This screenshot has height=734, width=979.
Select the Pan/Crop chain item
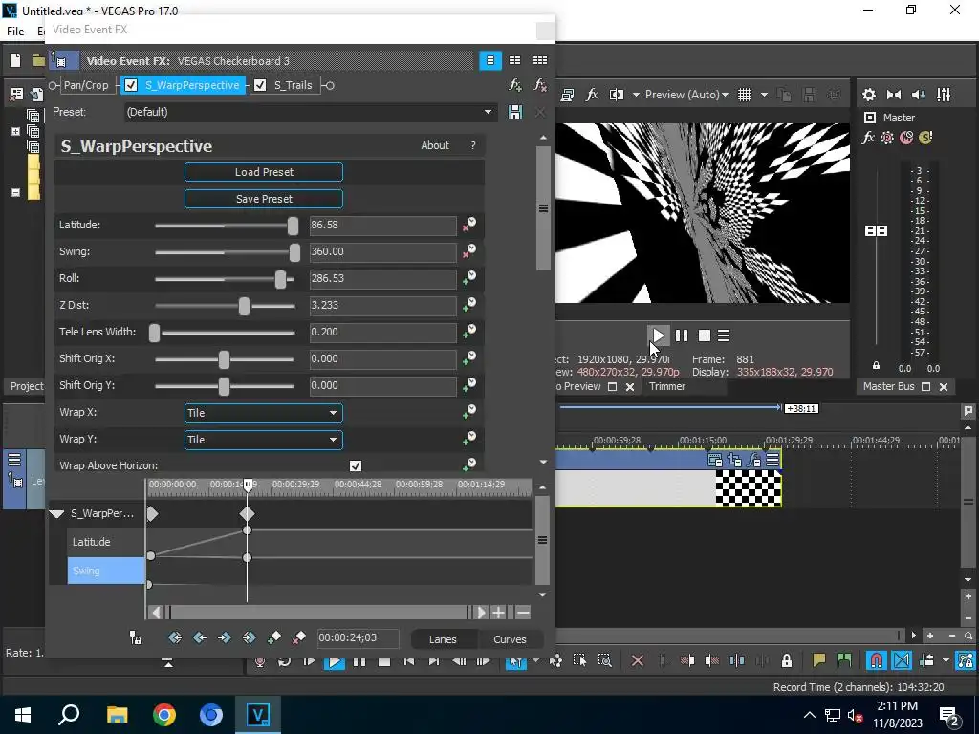[x=86, y=85]
